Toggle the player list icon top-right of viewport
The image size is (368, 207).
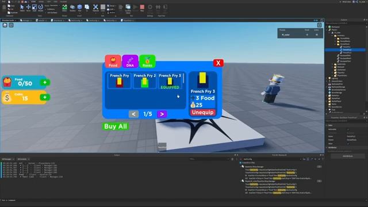click(x=320, y=25)
